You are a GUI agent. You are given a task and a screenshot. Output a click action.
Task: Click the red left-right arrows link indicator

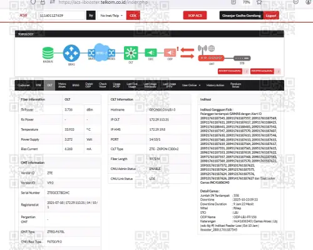(187, 53)
